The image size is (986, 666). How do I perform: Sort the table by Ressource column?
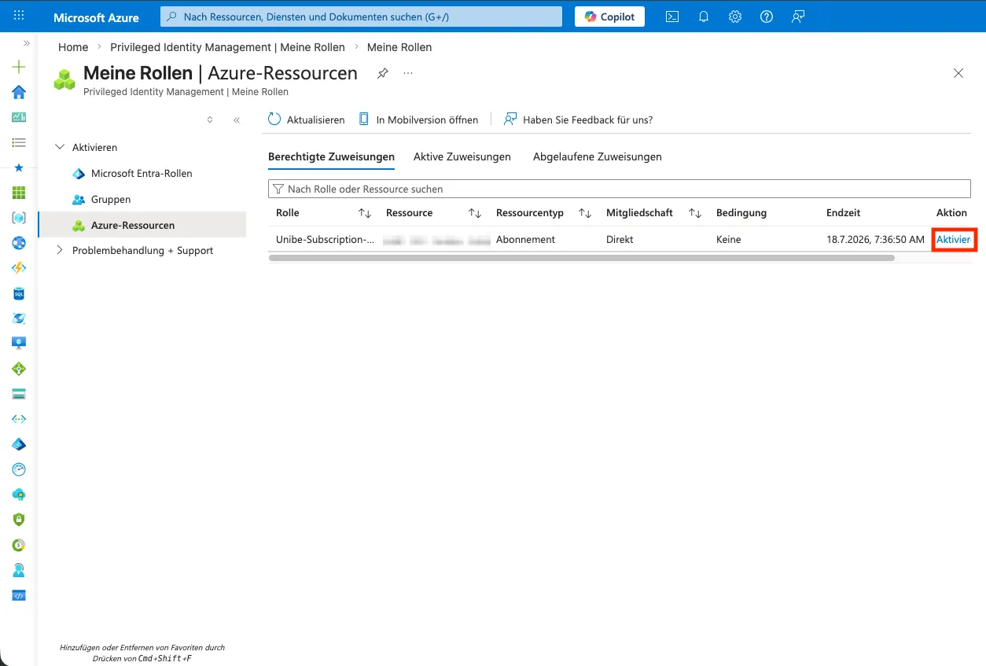tap(475, 213)
